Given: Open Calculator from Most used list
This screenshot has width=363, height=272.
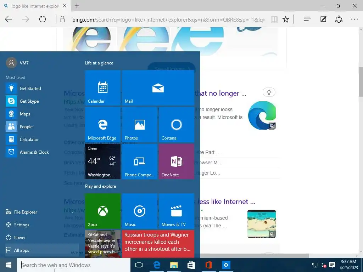Looking at the screenshot, I should 42,139.
